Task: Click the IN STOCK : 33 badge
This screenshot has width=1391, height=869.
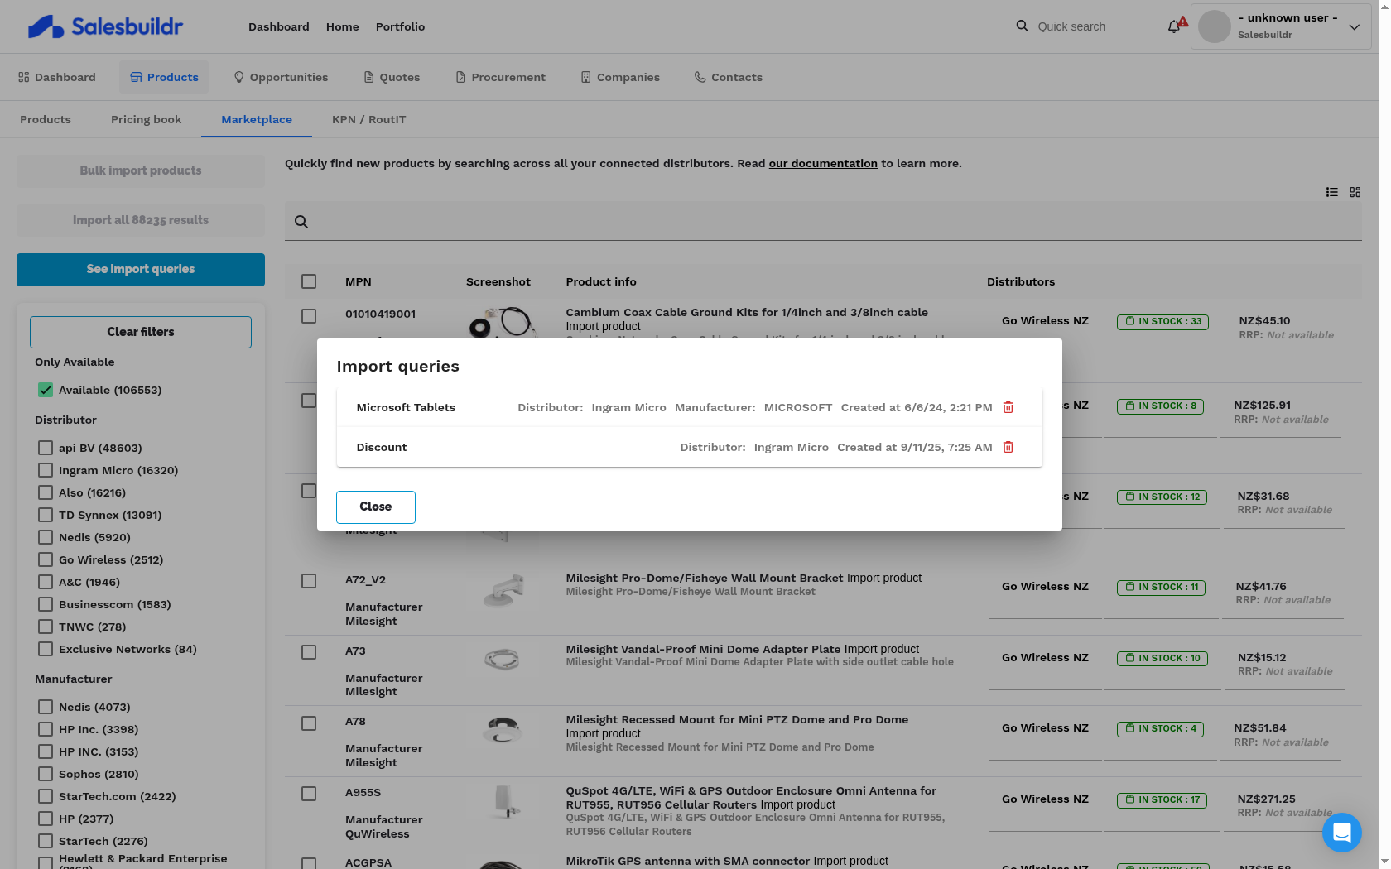Action: point(1162,322)
